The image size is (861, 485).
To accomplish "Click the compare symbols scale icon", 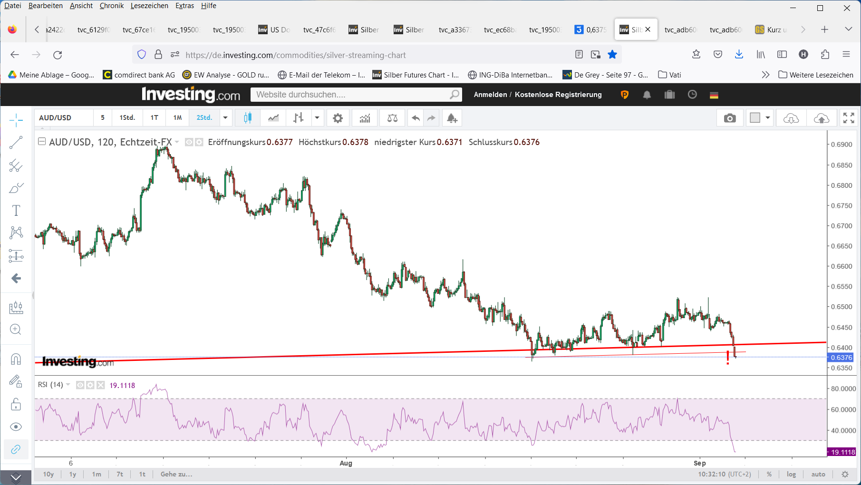I will pyautogui.click(x=392, y=118).
